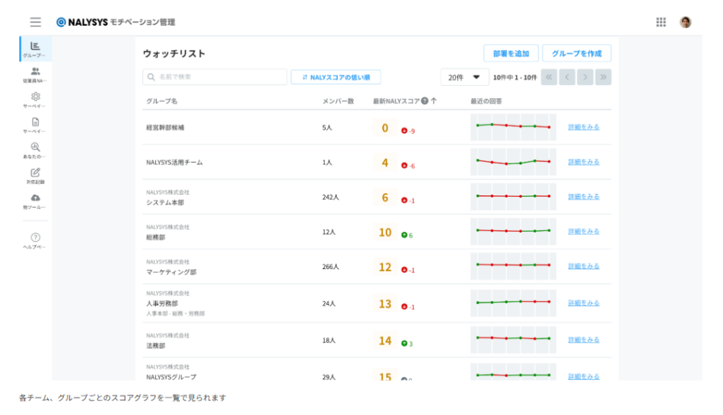Click the 法務部 trend graph
The width and height of the screenshot is (723, 415).
tap(513, 340)
